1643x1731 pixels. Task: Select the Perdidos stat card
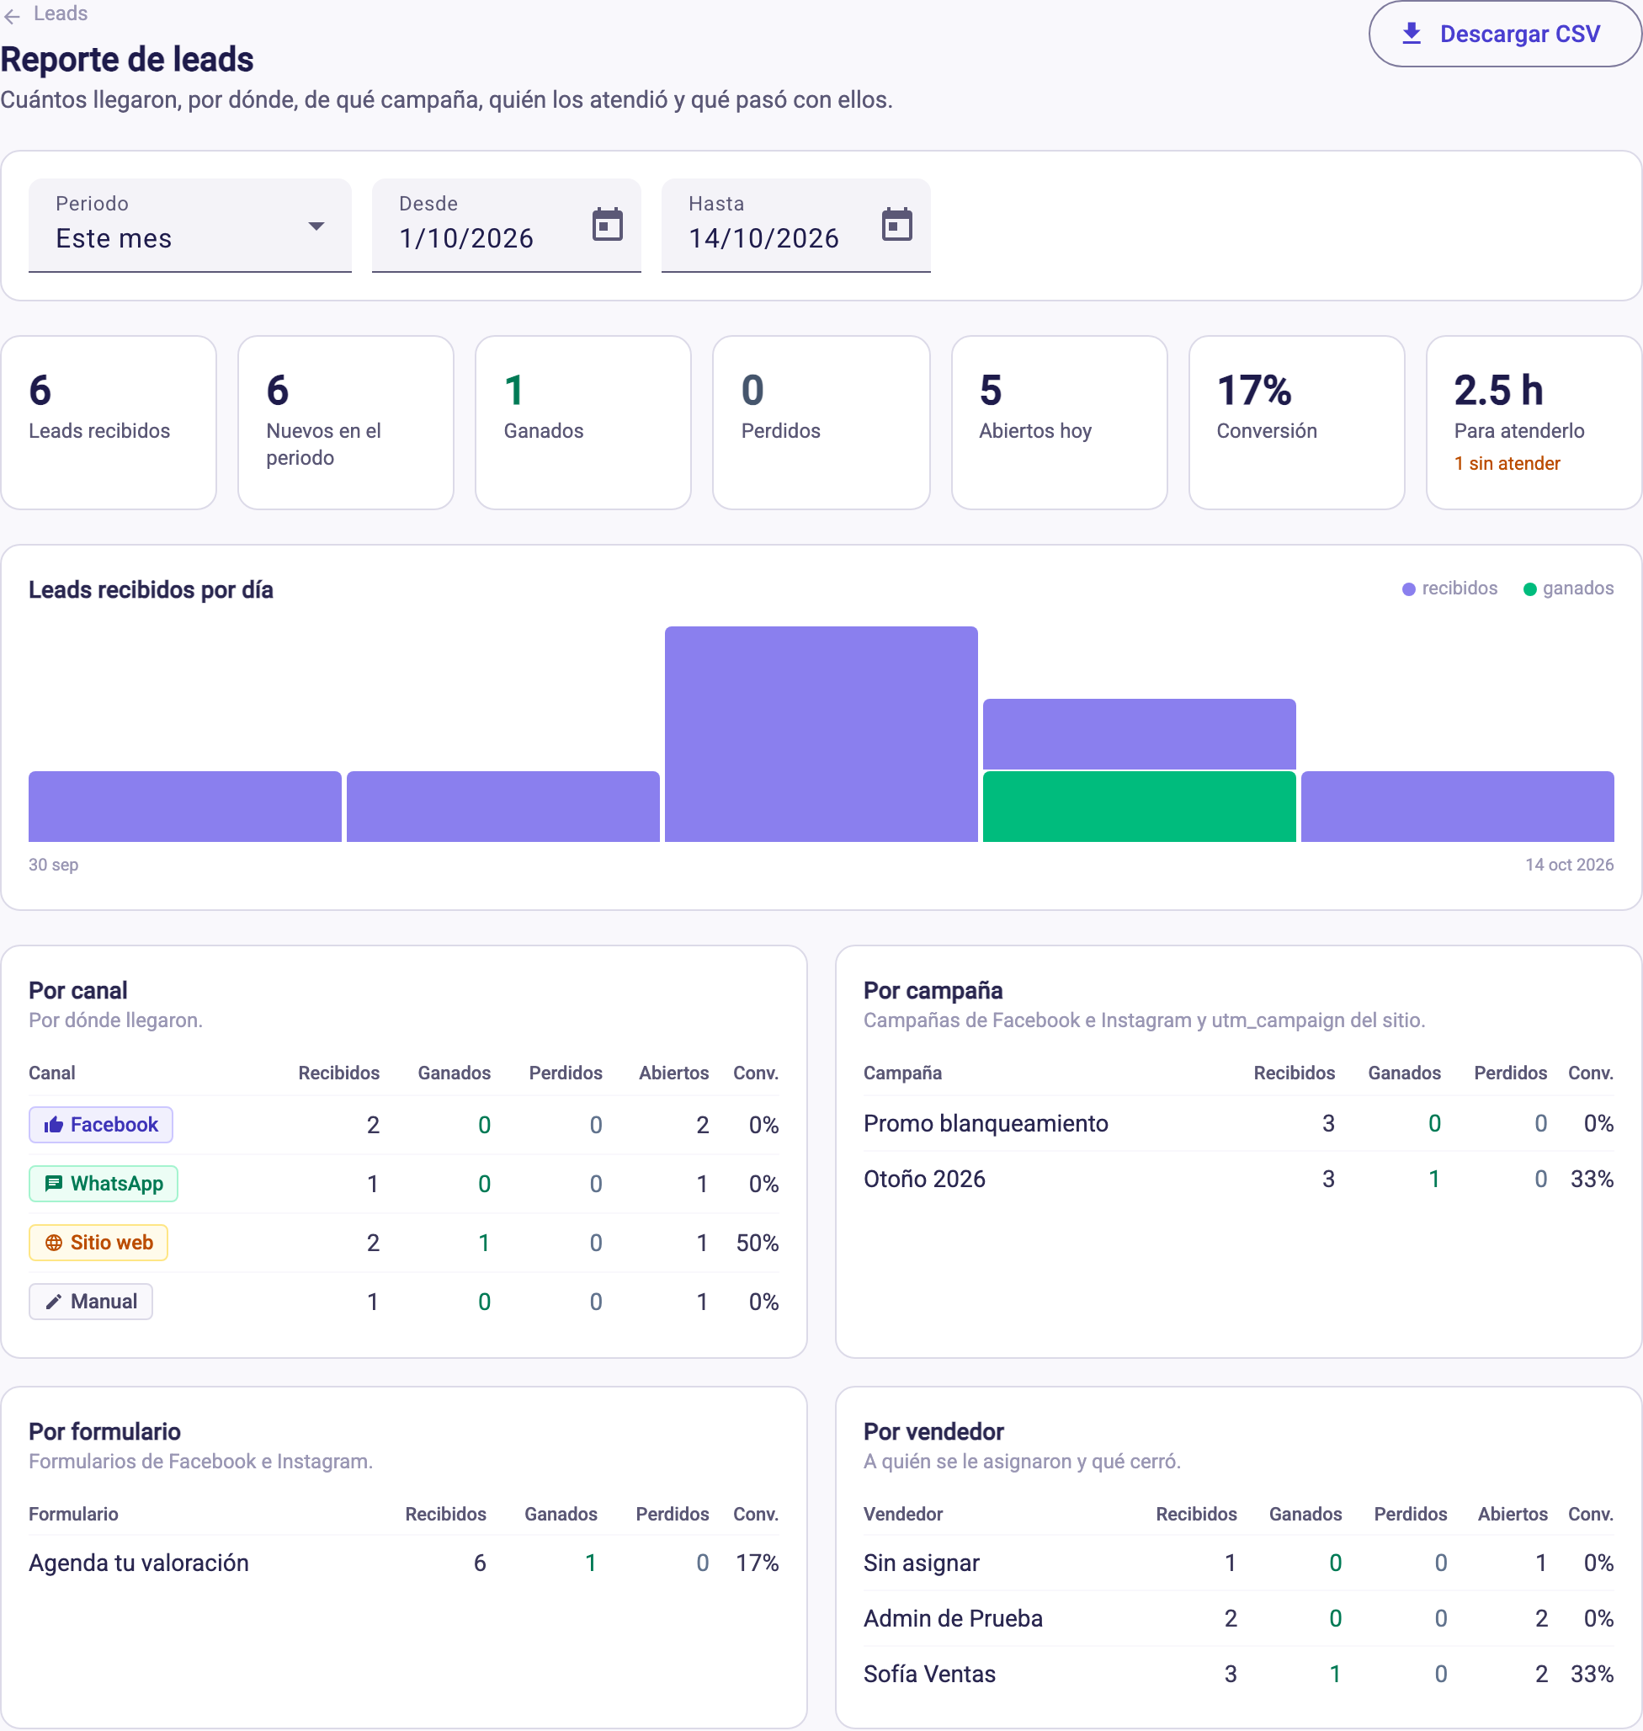point(821,423)
